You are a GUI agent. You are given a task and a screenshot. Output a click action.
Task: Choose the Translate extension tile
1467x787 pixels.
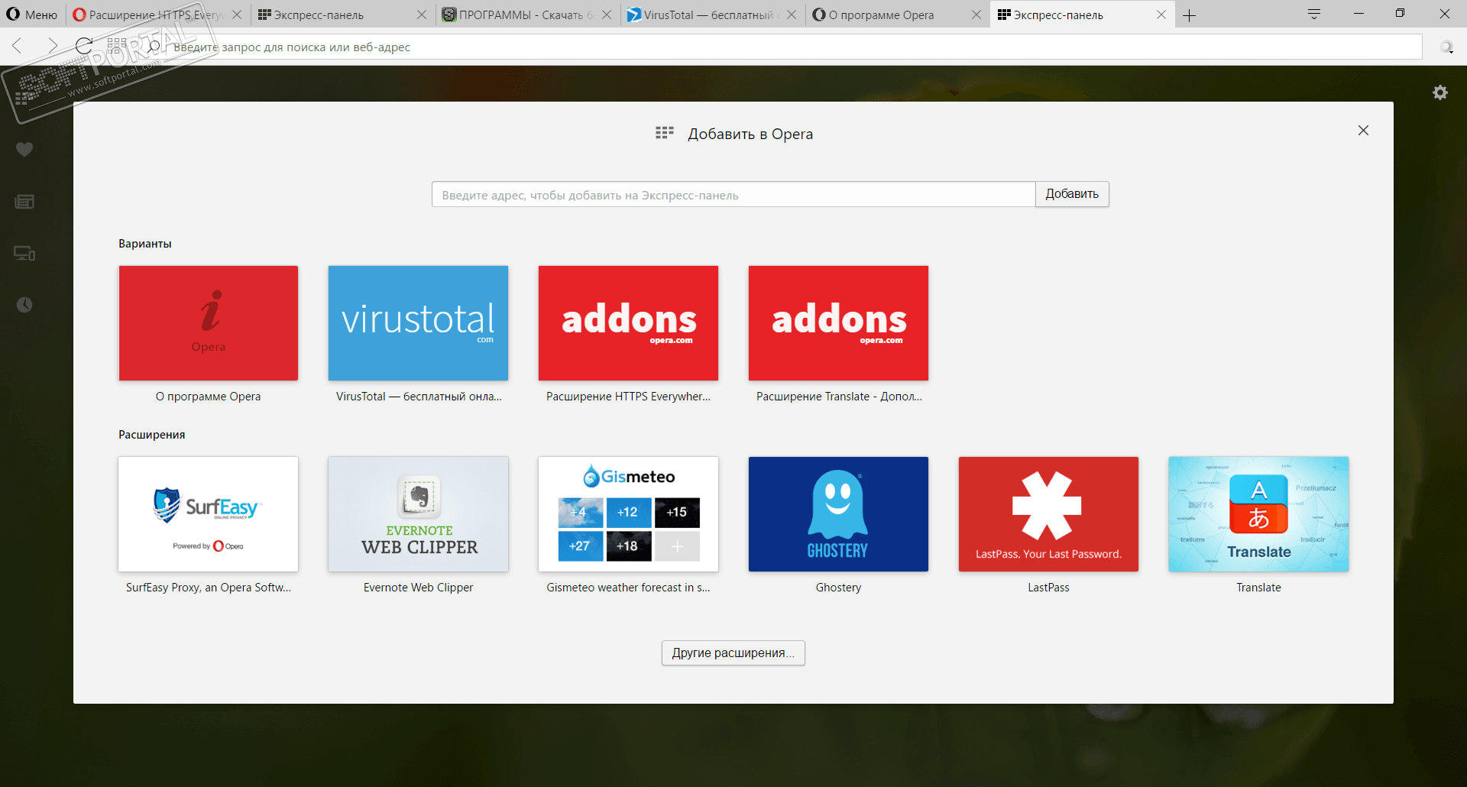tap(1258, 514)
